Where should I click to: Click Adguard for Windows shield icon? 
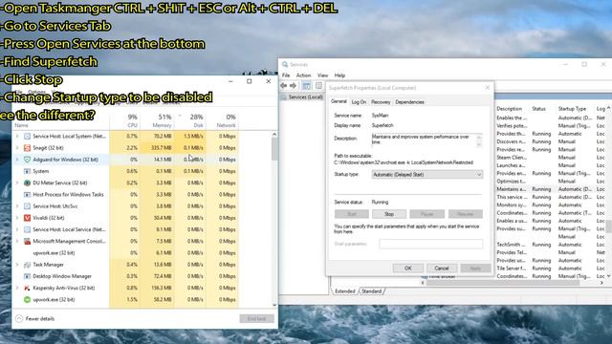click(x=27, y=160)
